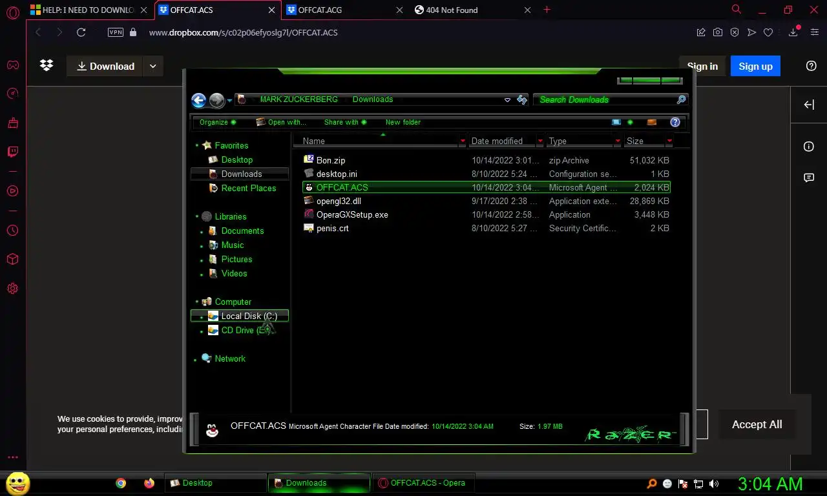Open Twitch from the Opera sidebar

(12, 152)
